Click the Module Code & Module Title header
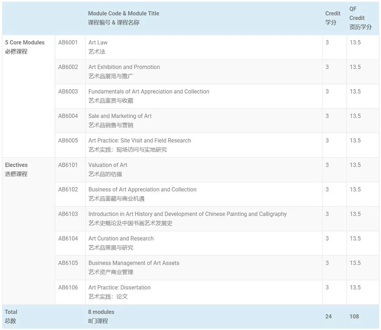 [123, 14]
